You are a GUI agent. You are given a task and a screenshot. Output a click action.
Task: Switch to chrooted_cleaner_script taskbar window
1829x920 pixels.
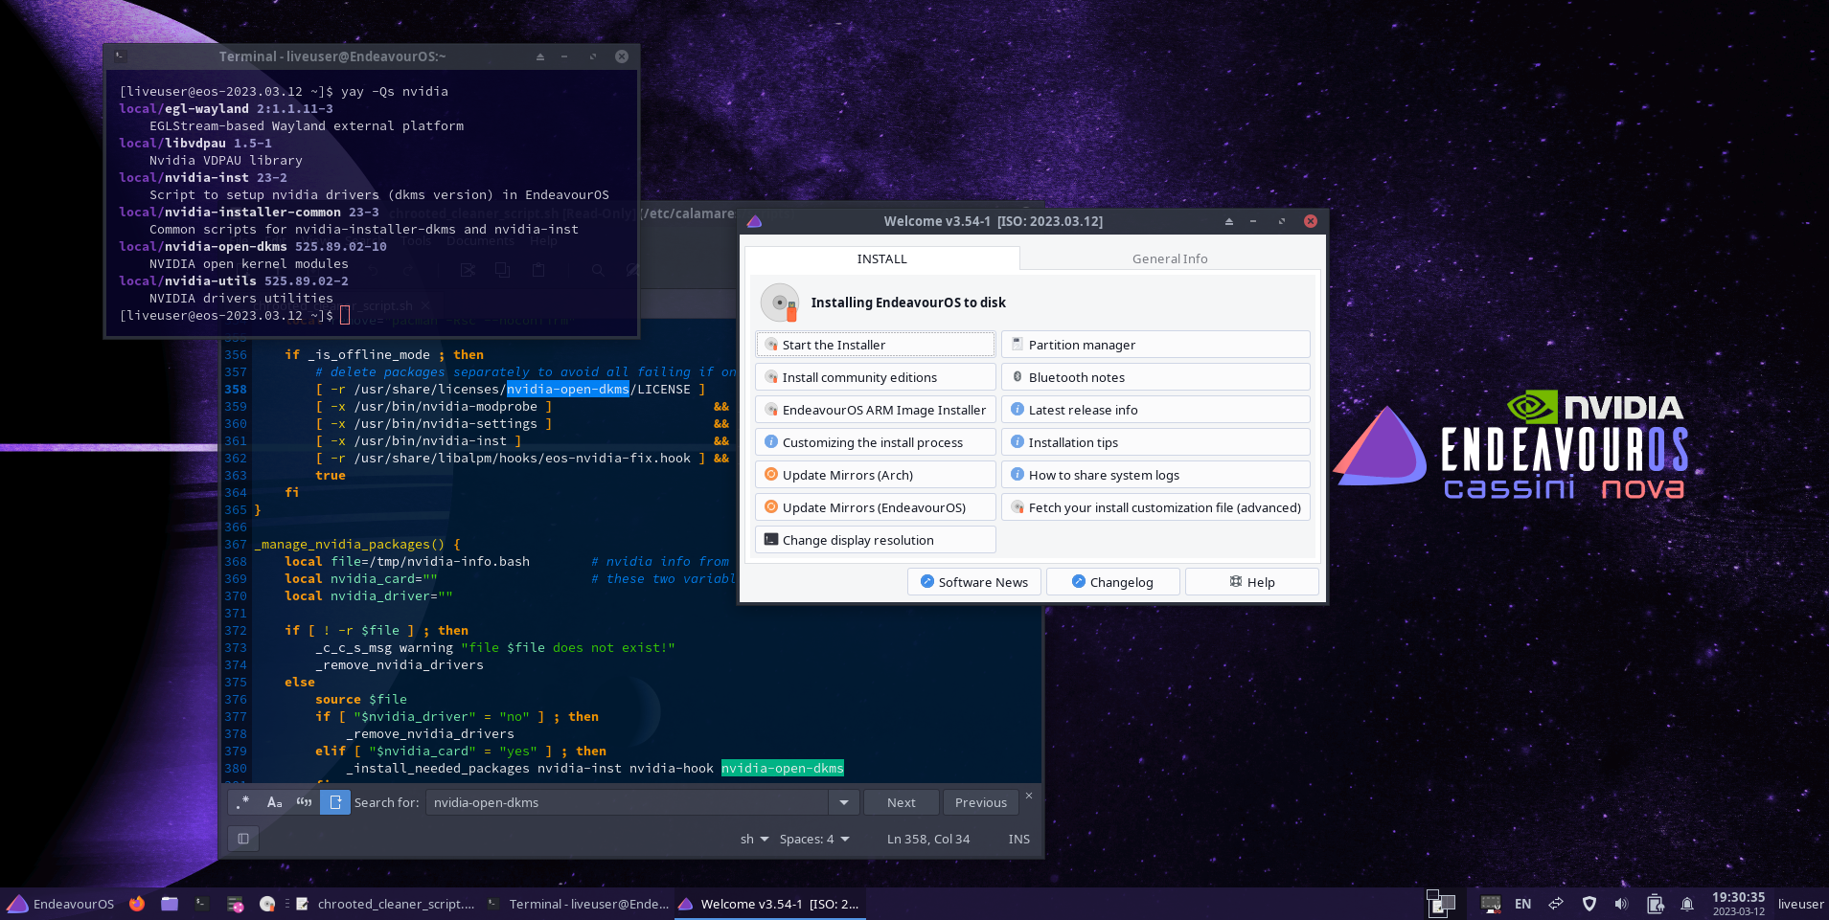point(385,904)
